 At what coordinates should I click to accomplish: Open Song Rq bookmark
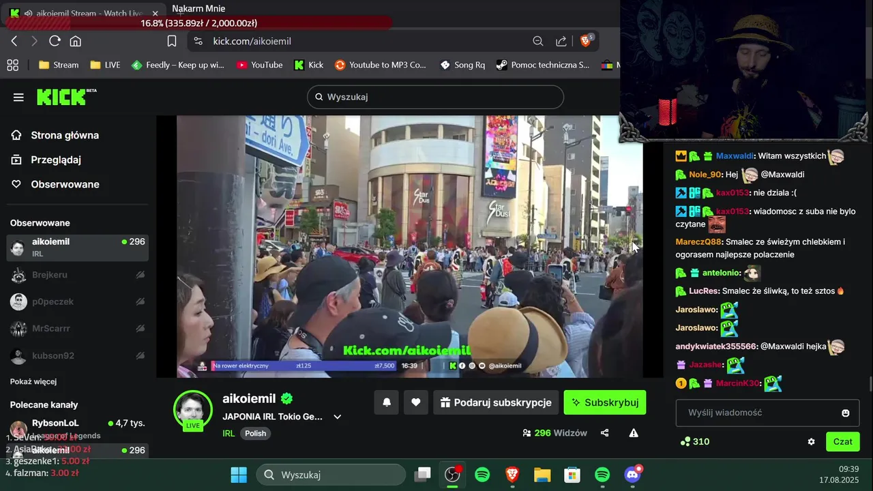[462, 65]
